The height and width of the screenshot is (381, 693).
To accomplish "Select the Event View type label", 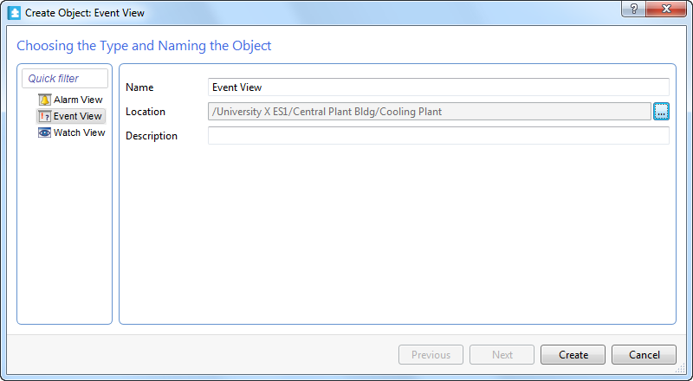I will click(78, 116).
